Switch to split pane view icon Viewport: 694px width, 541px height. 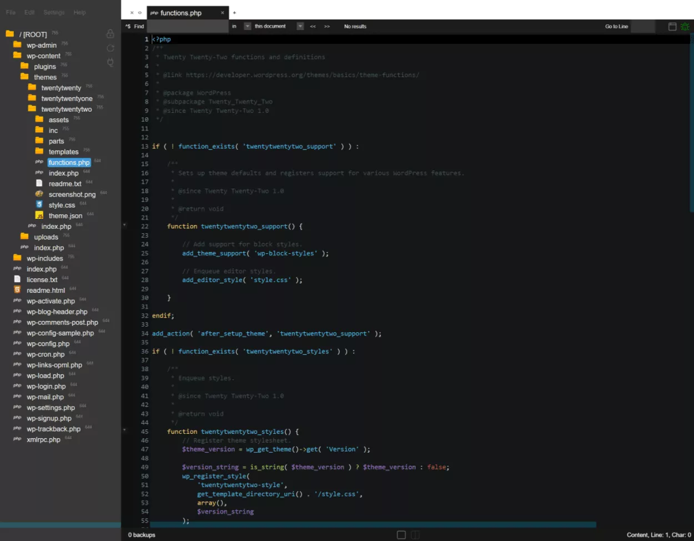pyautogui.click(x=415, y=535)
